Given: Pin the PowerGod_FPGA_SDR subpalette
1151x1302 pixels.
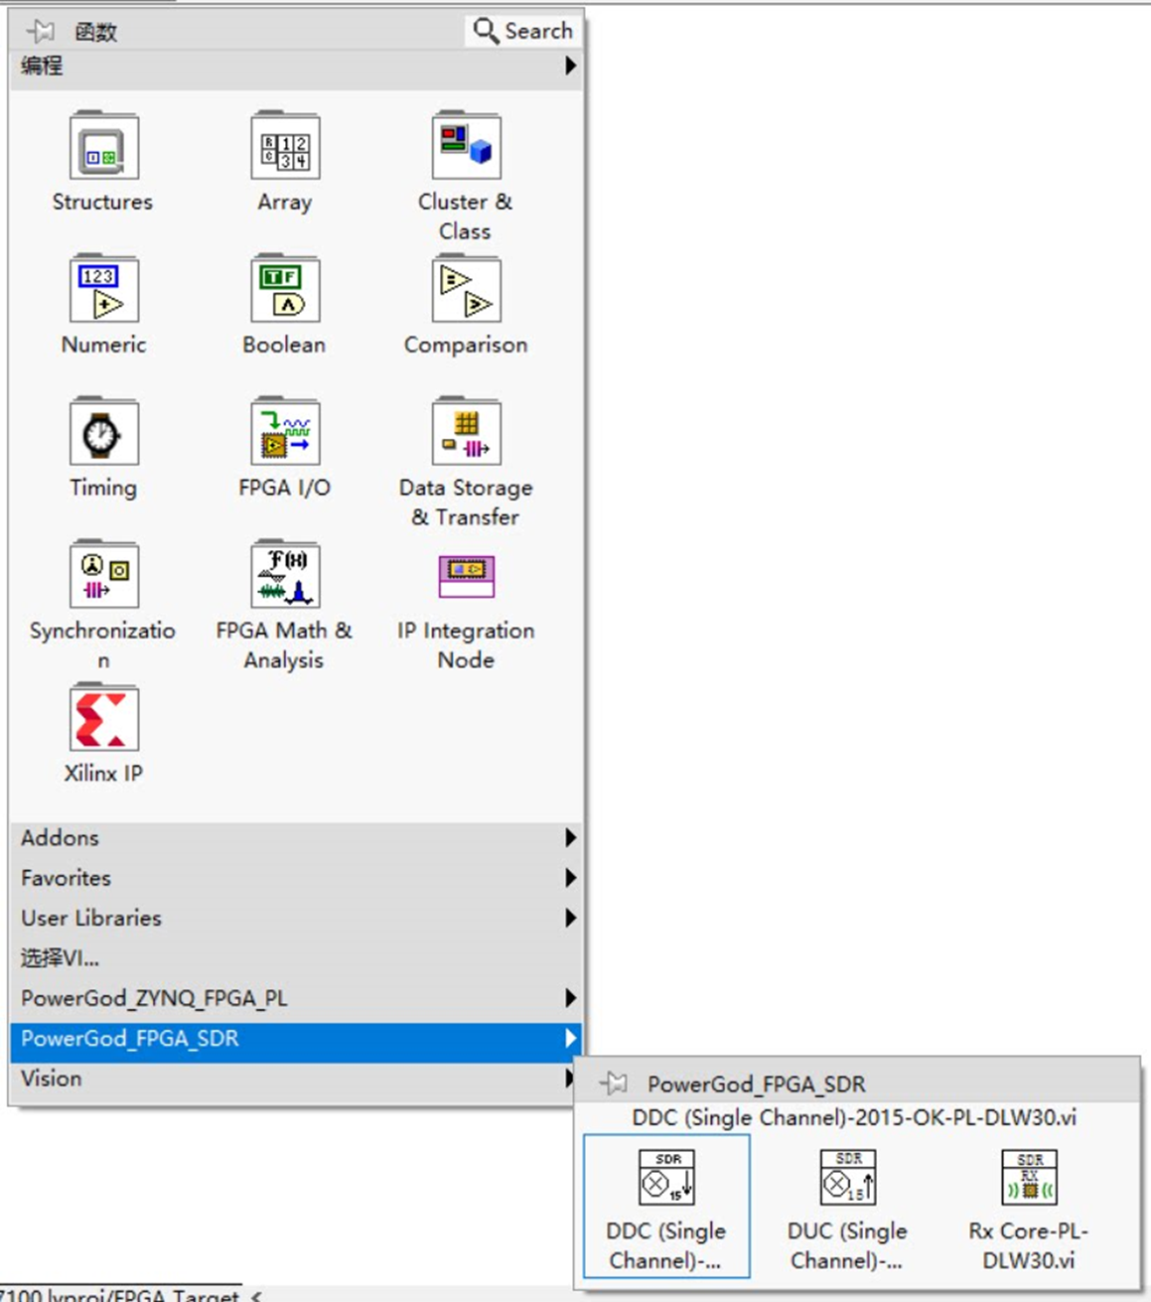Looking at the screenshot, I should (614, 1083).
